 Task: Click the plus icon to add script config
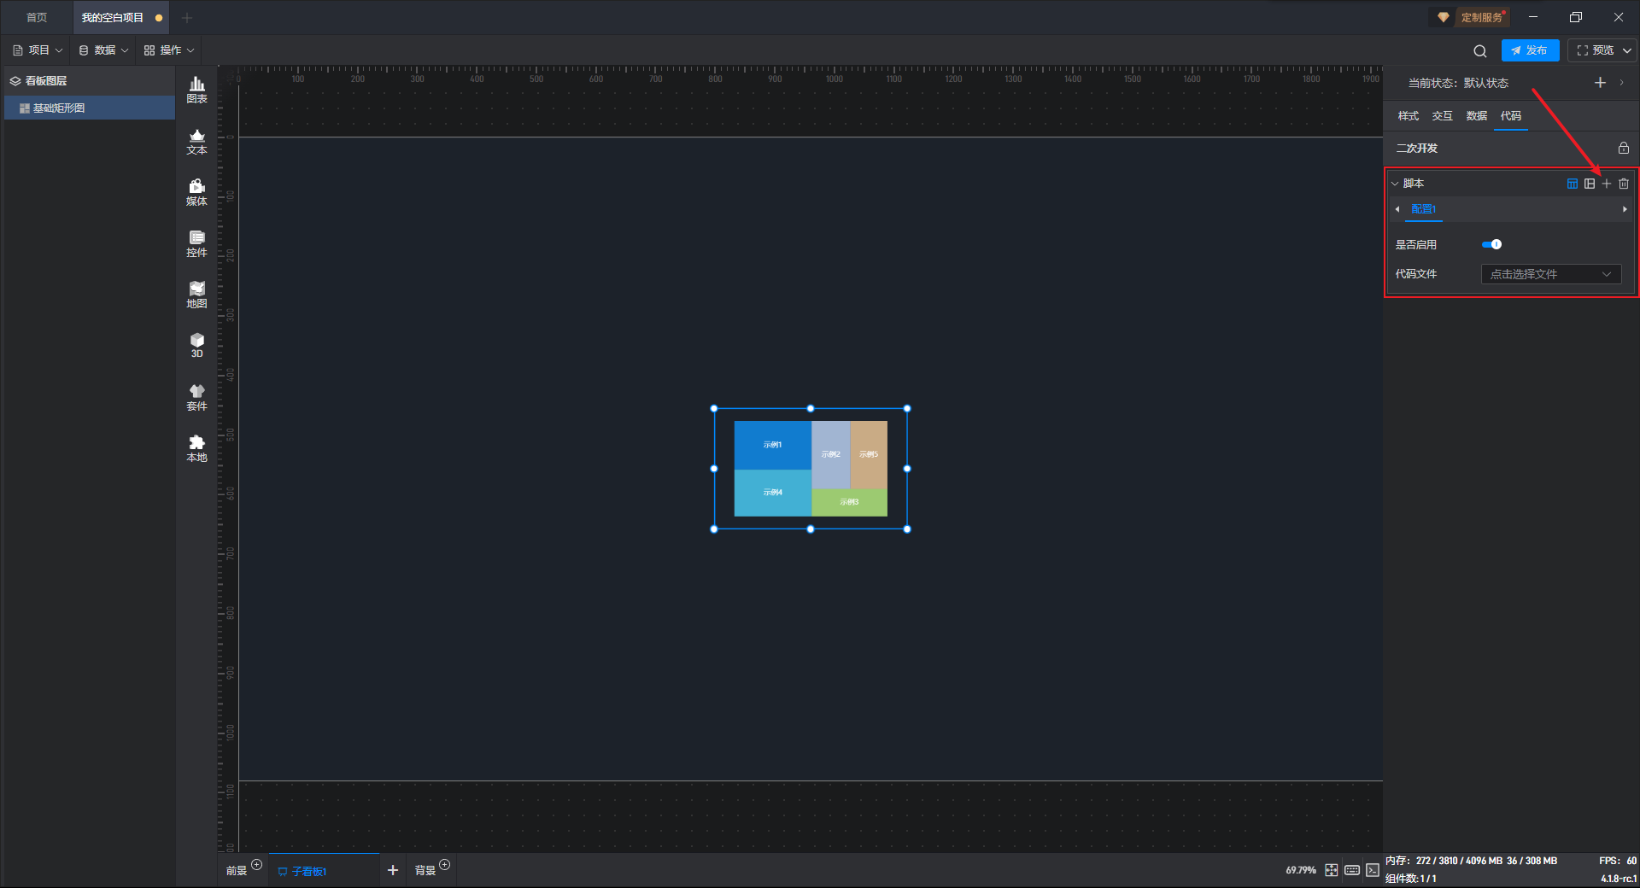(x=1607, y=184)
